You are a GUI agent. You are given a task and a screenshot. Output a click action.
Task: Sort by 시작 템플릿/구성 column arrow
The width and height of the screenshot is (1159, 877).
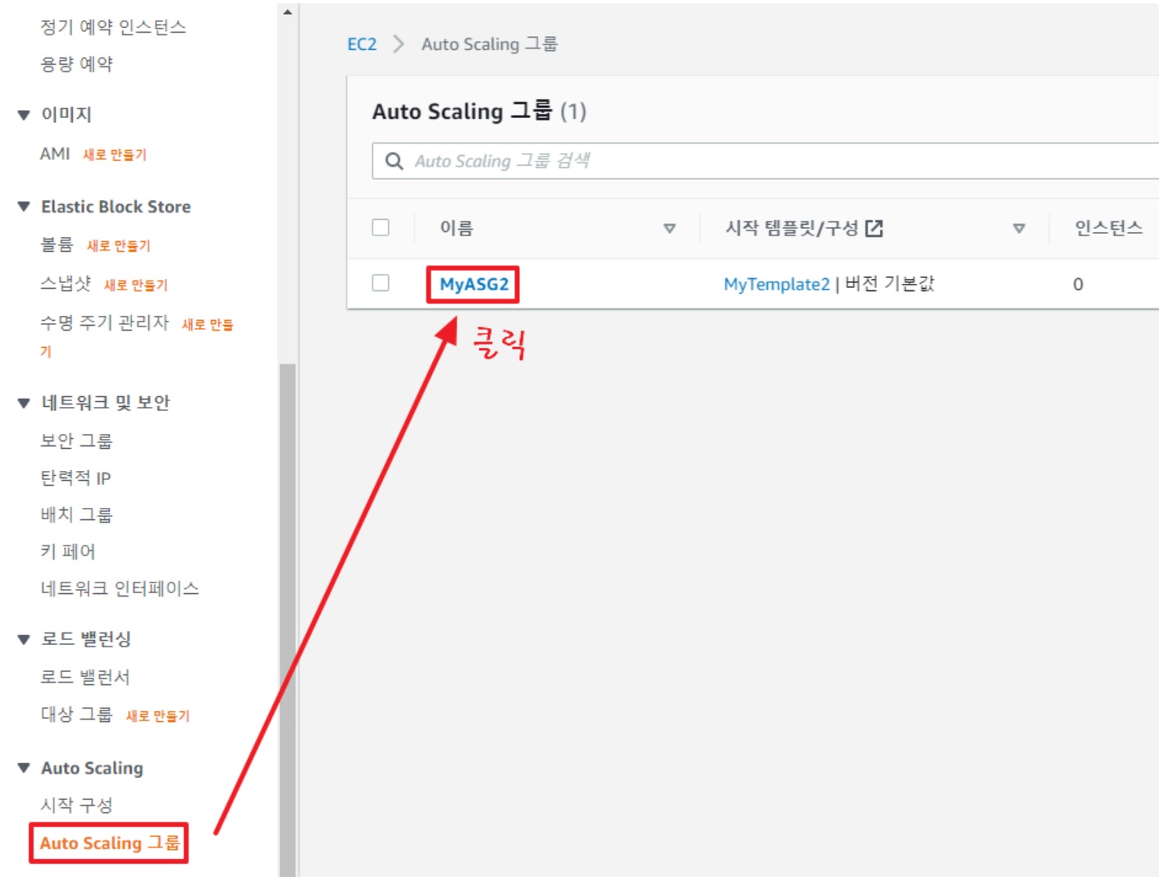(1019, 228)
